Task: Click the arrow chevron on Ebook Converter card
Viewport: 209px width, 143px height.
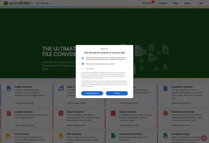Action: pos(102,112)
